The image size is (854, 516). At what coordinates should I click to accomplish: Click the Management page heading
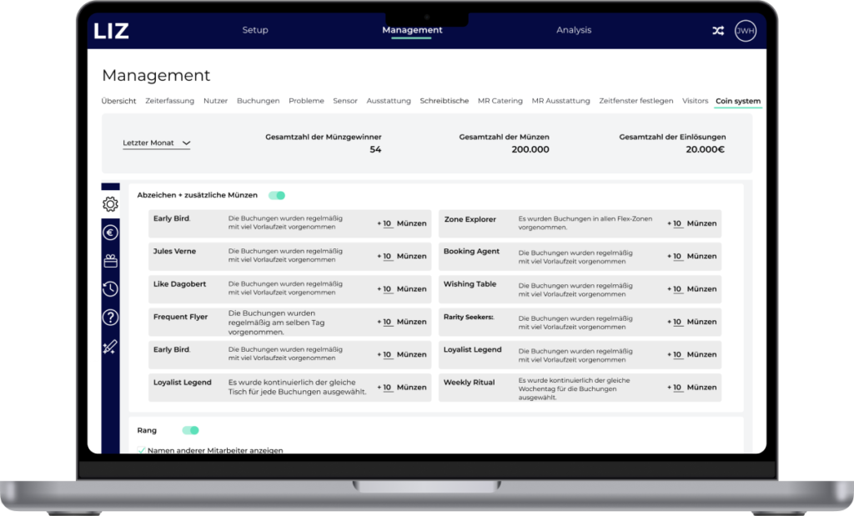[x=156, y=75]
